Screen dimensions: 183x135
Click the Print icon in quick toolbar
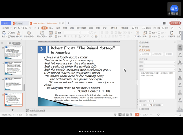[x=23, y=28]
